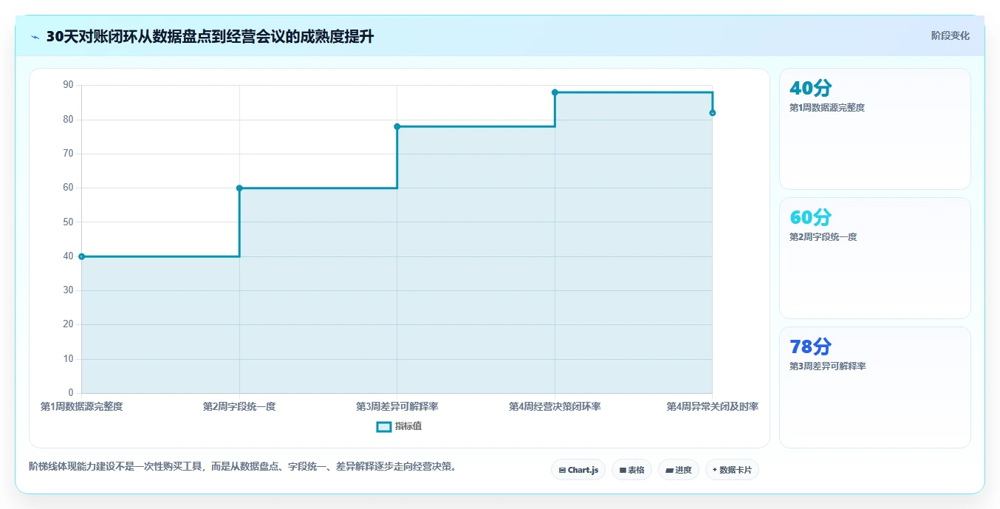Click x-axis label 第1周数据源完整度
Viewport: 1000px width, 509px height.
[81, 406]
